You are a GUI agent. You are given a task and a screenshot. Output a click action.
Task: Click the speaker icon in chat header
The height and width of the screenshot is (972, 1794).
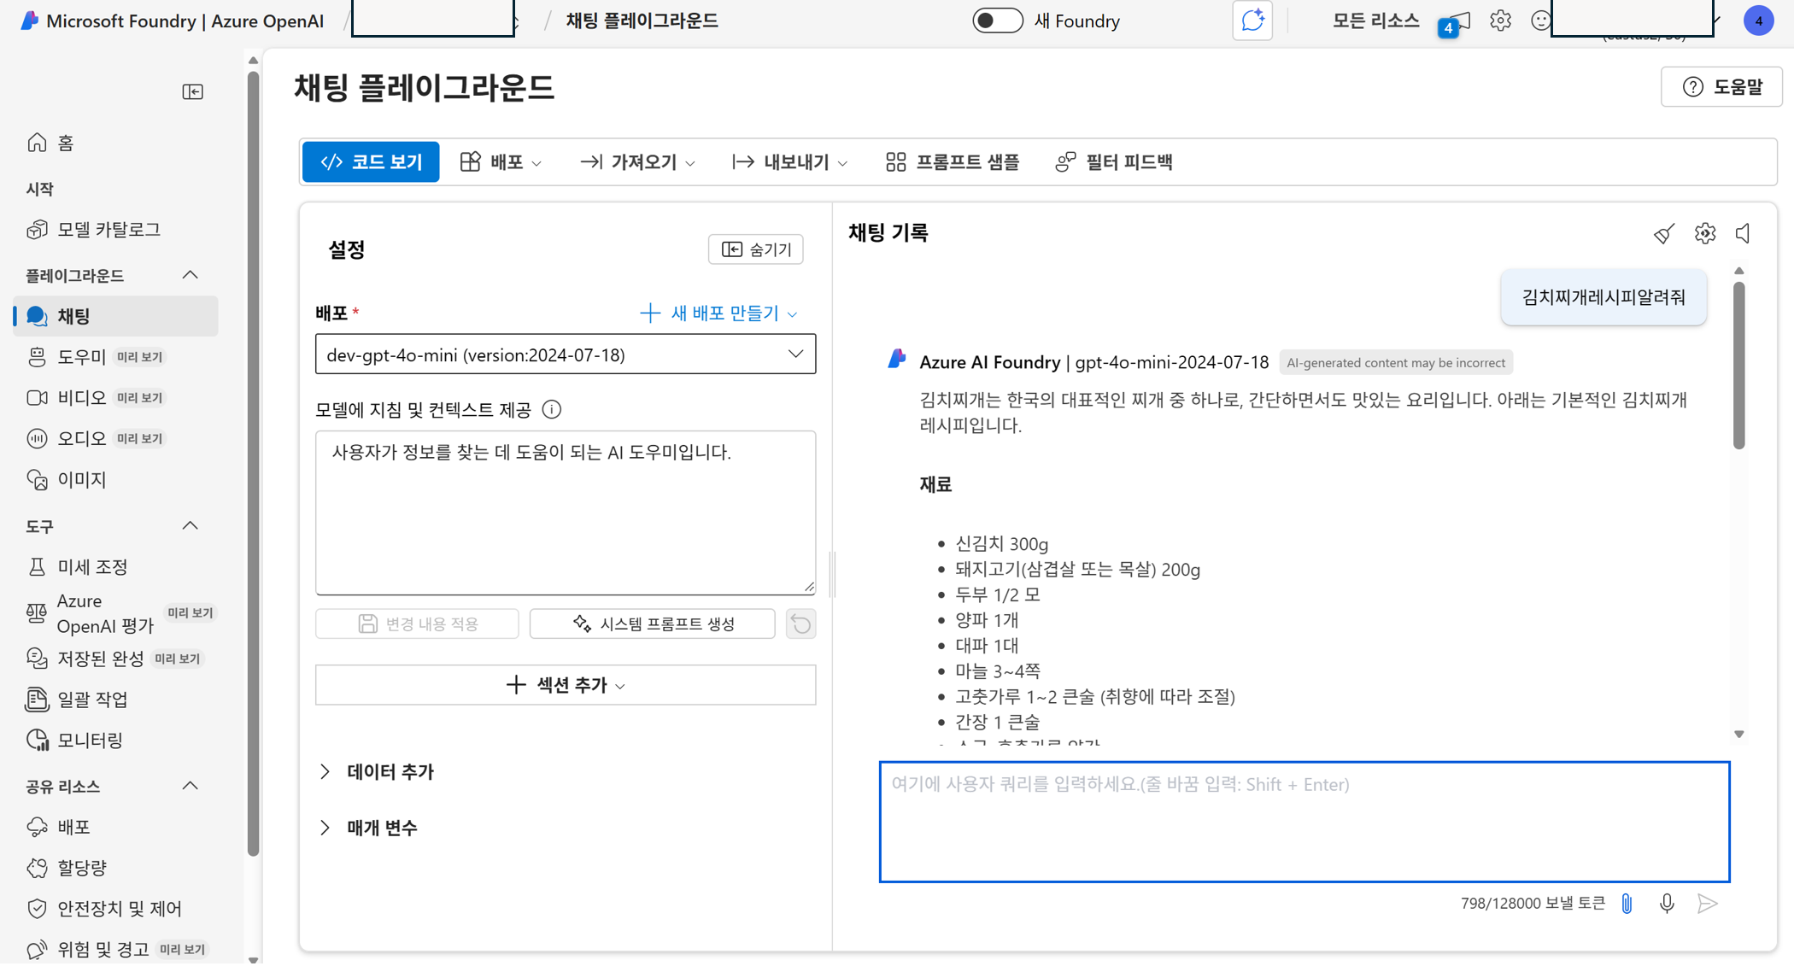[x=1744, y=233]
